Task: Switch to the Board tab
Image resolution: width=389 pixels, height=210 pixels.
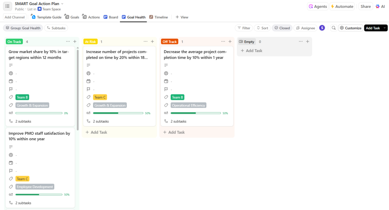Action: 111,17
